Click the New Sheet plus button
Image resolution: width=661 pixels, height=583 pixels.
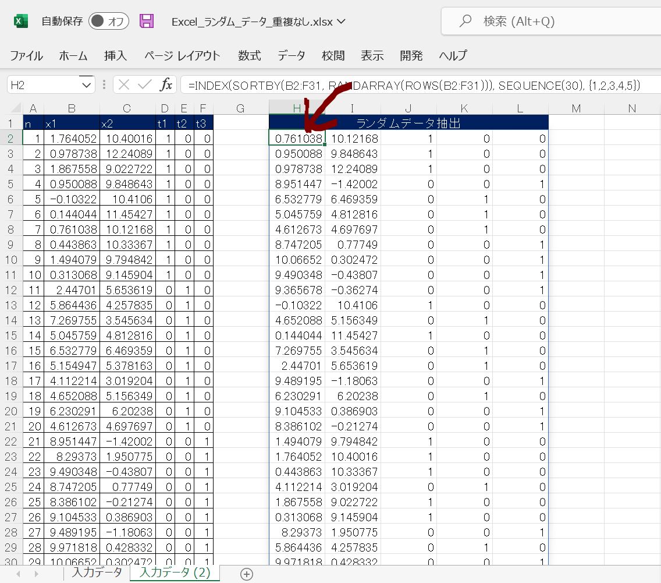247,574
